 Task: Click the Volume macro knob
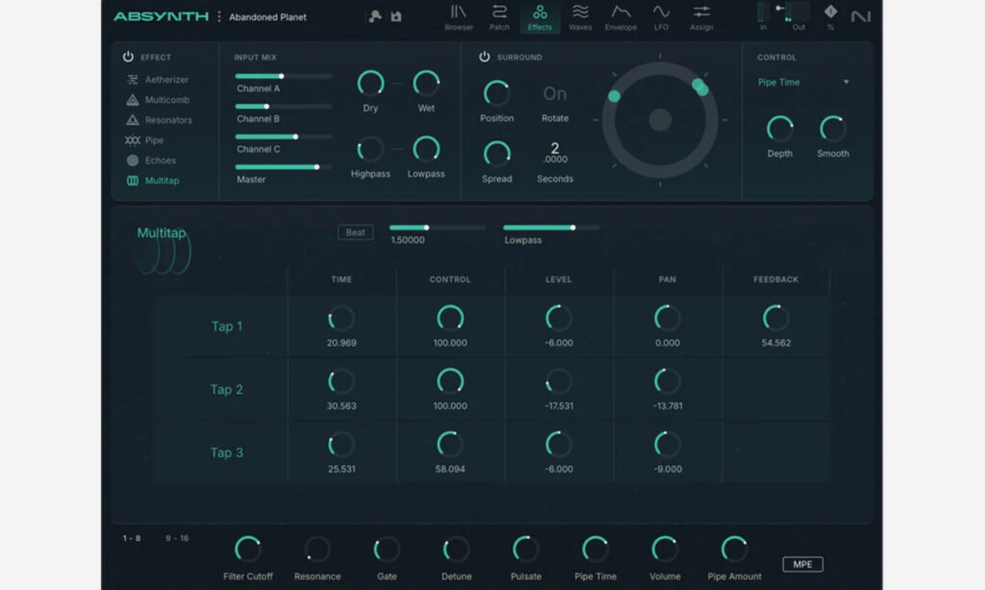(x=665, y=550)
